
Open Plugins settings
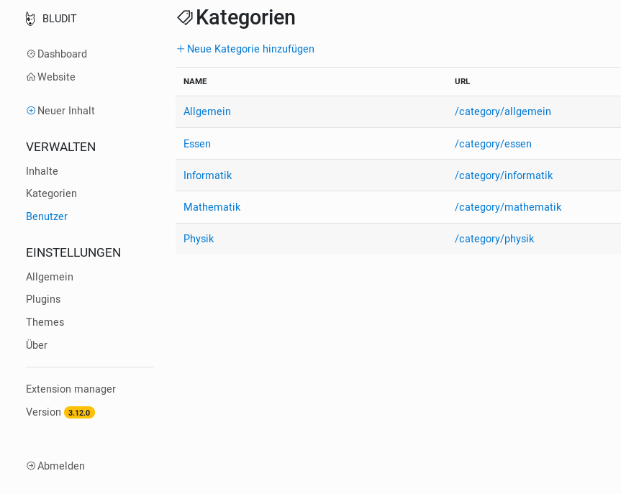click(x=43, y=299)
